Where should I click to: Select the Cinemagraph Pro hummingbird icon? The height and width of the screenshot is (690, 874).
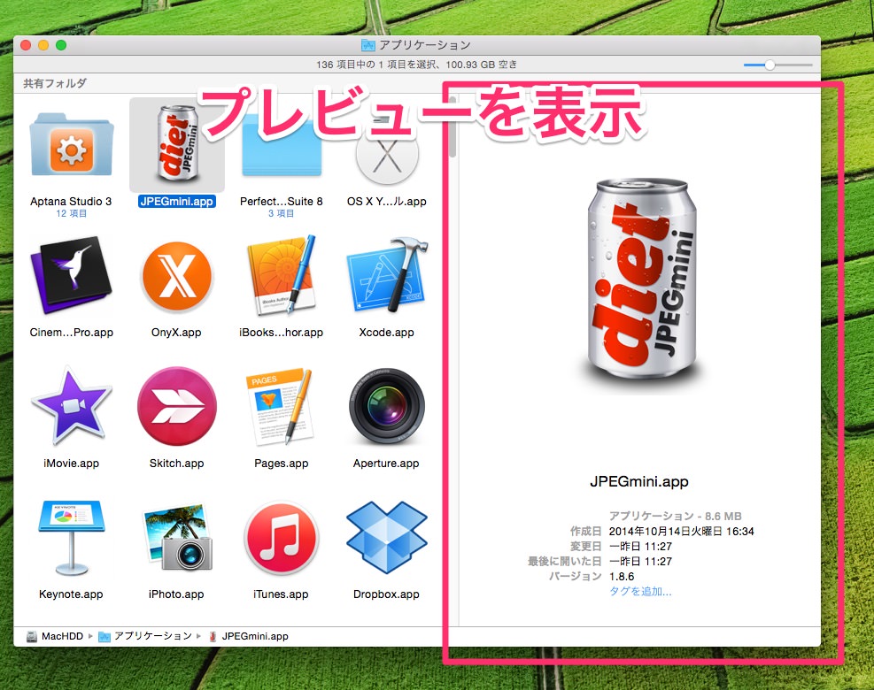pos(72,274)
